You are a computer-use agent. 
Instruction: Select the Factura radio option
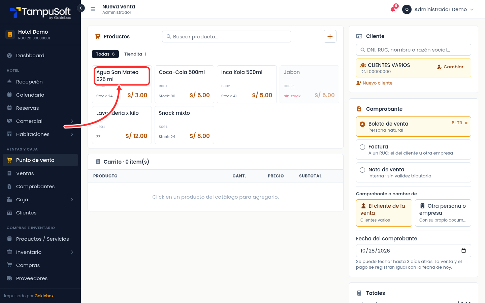point(362,147)
